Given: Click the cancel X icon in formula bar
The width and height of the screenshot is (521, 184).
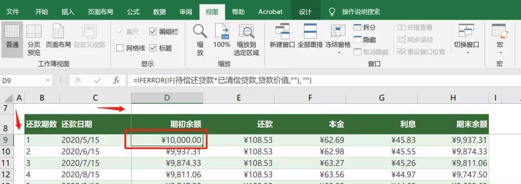Looking at the screenshot, I should (78, 80).
